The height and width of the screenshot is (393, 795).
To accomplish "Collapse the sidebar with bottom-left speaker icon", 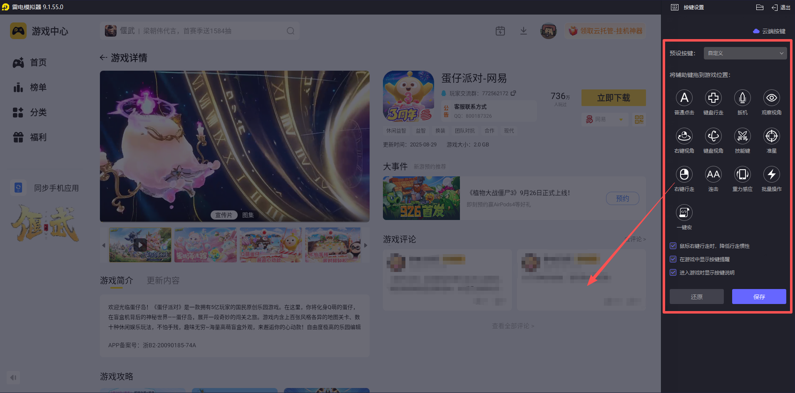I will [x=13, y=378].
